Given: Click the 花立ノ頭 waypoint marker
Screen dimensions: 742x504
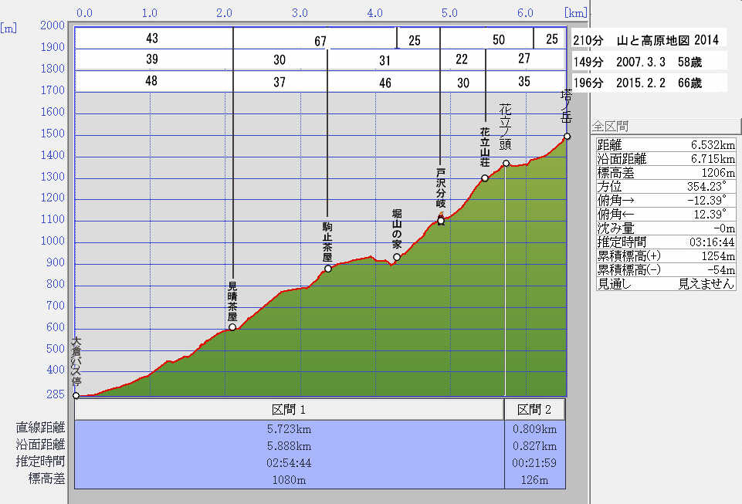Looking at the screenshot, I should [507, 163].
